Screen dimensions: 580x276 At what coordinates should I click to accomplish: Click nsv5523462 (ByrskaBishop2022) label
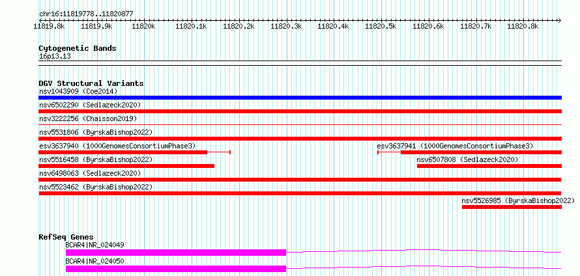pyautogui.click(x=96, y=187)
